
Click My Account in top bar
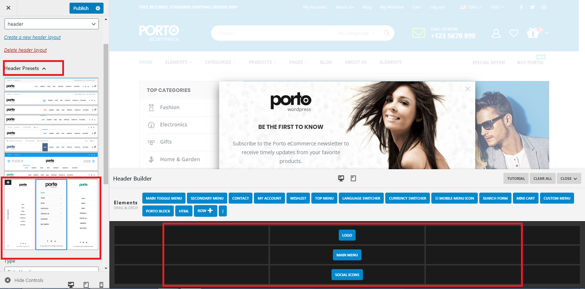315,7
